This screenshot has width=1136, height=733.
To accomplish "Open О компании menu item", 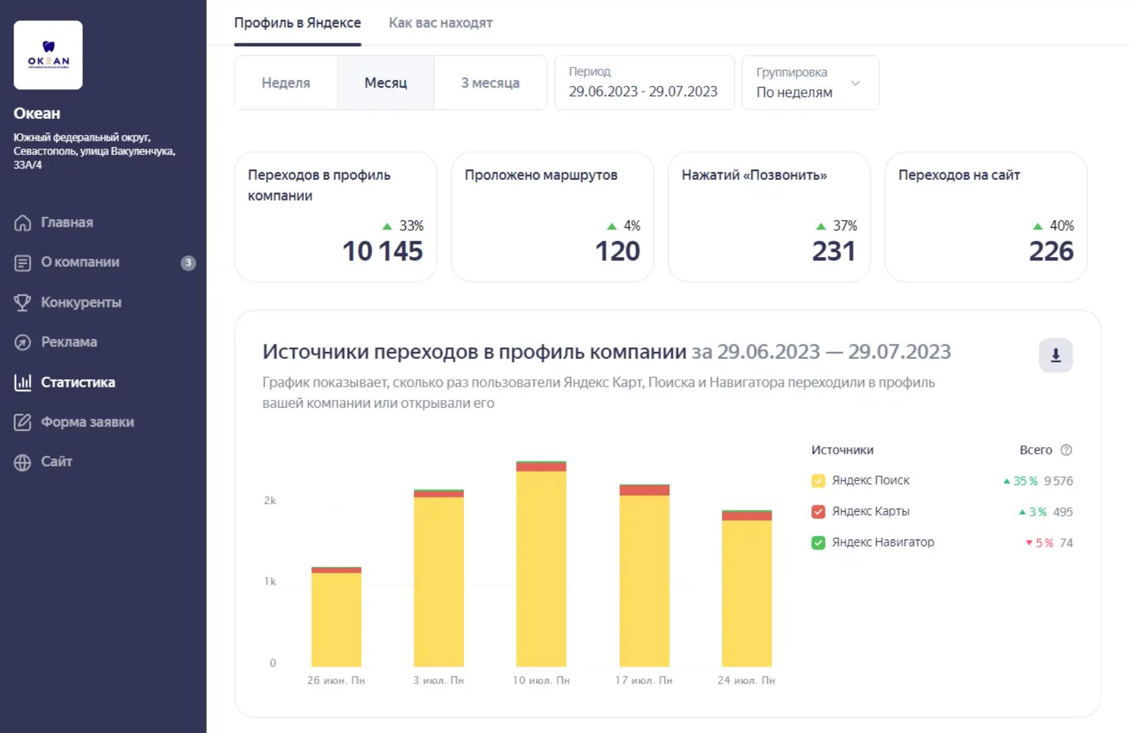I will click(80, 262).
